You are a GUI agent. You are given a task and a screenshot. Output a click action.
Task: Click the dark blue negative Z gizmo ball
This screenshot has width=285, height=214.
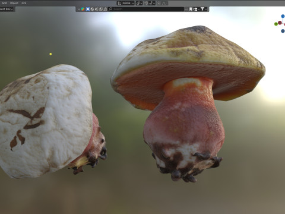[x=283, y=31]
